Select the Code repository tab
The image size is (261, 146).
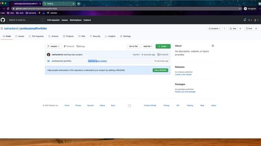tap(7, 36)
